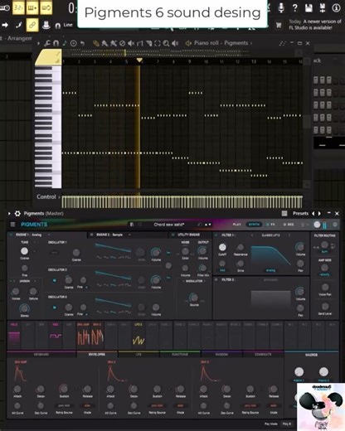The width and height of the screenshot is (345, 431).
Task: Toggle Filter 2 power button
Action: (x=216, y=279)
